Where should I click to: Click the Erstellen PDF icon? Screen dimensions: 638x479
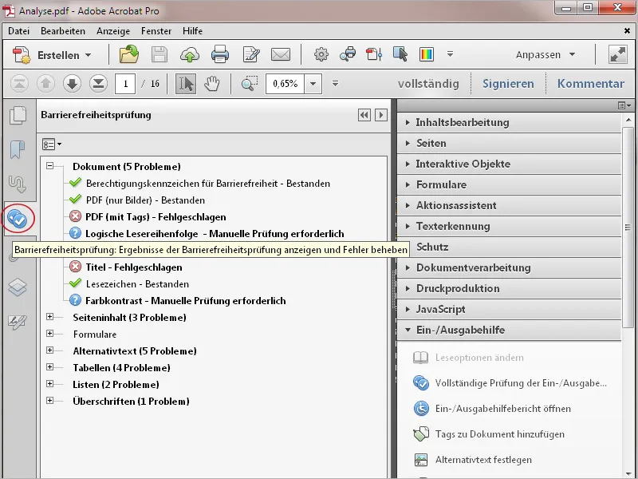tap(22, 55)
